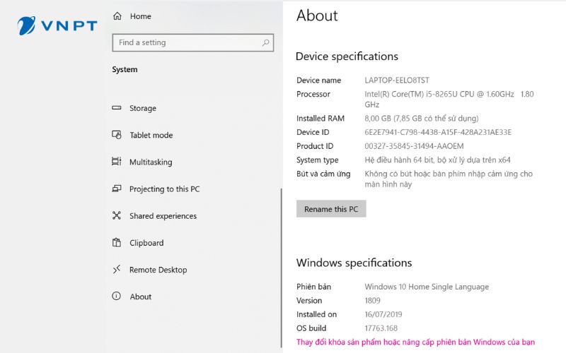
Task: Select the Device ID value text
Action: coord(437,132)
